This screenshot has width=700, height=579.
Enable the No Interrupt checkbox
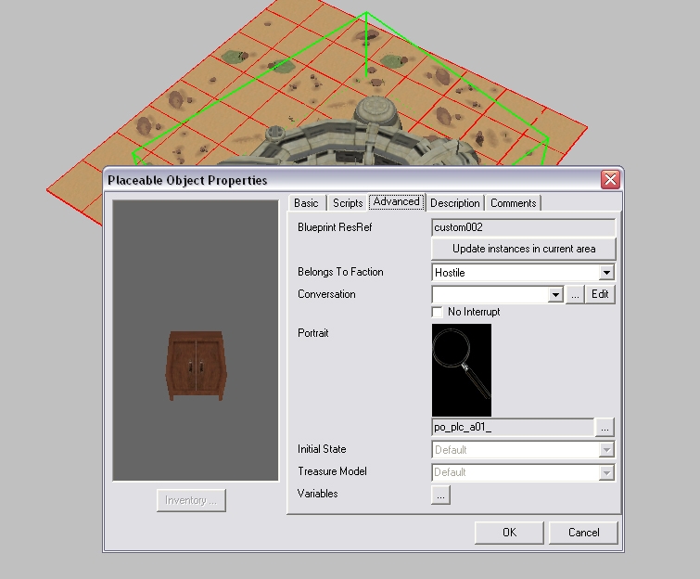click(x=439, y=312)
